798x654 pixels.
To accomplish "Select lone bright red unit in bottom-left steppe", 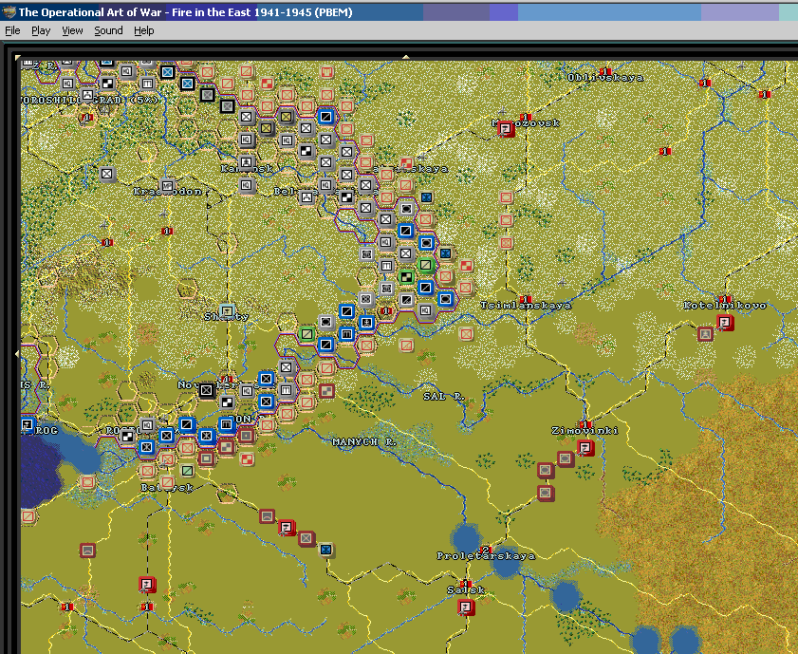I will pyautogui.click(x=147, y=585).
